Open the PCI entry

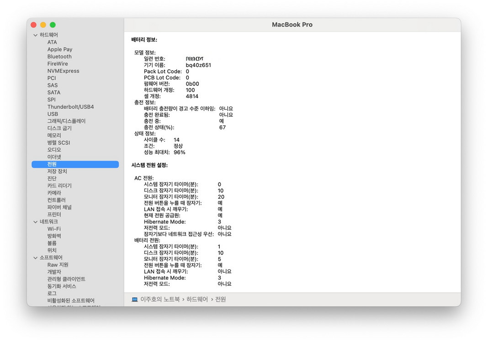coord(52,78)
